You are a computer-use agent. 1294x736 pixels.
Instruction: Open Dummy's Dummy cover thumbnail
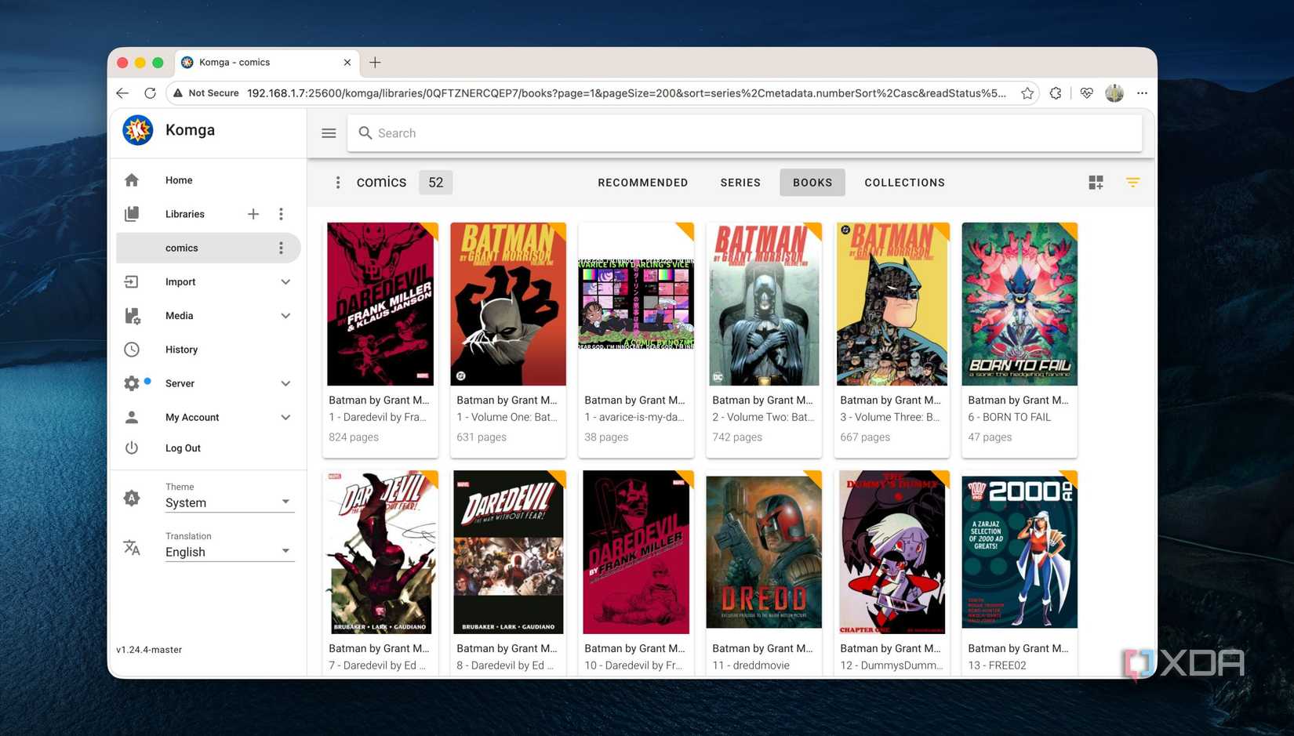tap(892, 552)
